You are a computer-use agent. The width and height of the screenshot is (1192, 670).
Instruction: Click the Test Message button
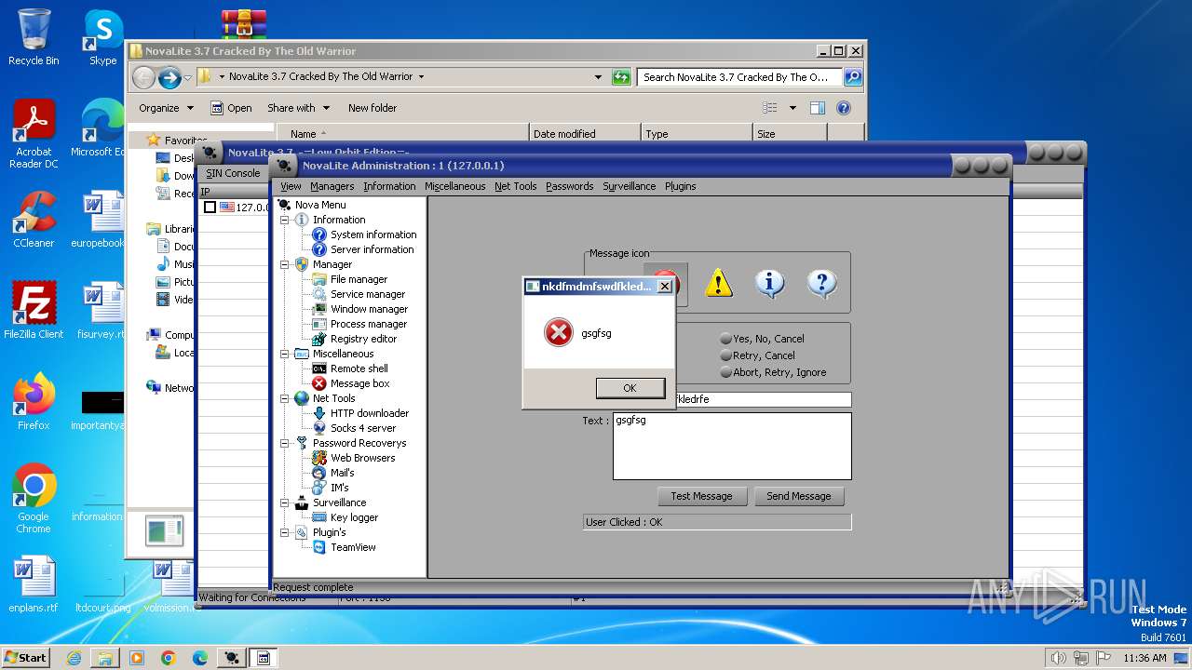pyautogui.click(x=701, y=496)
